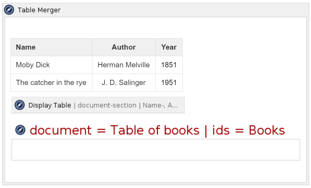
Task: Click the Display Table macro label
Action: pyautogui.click(x=50, y=105)
